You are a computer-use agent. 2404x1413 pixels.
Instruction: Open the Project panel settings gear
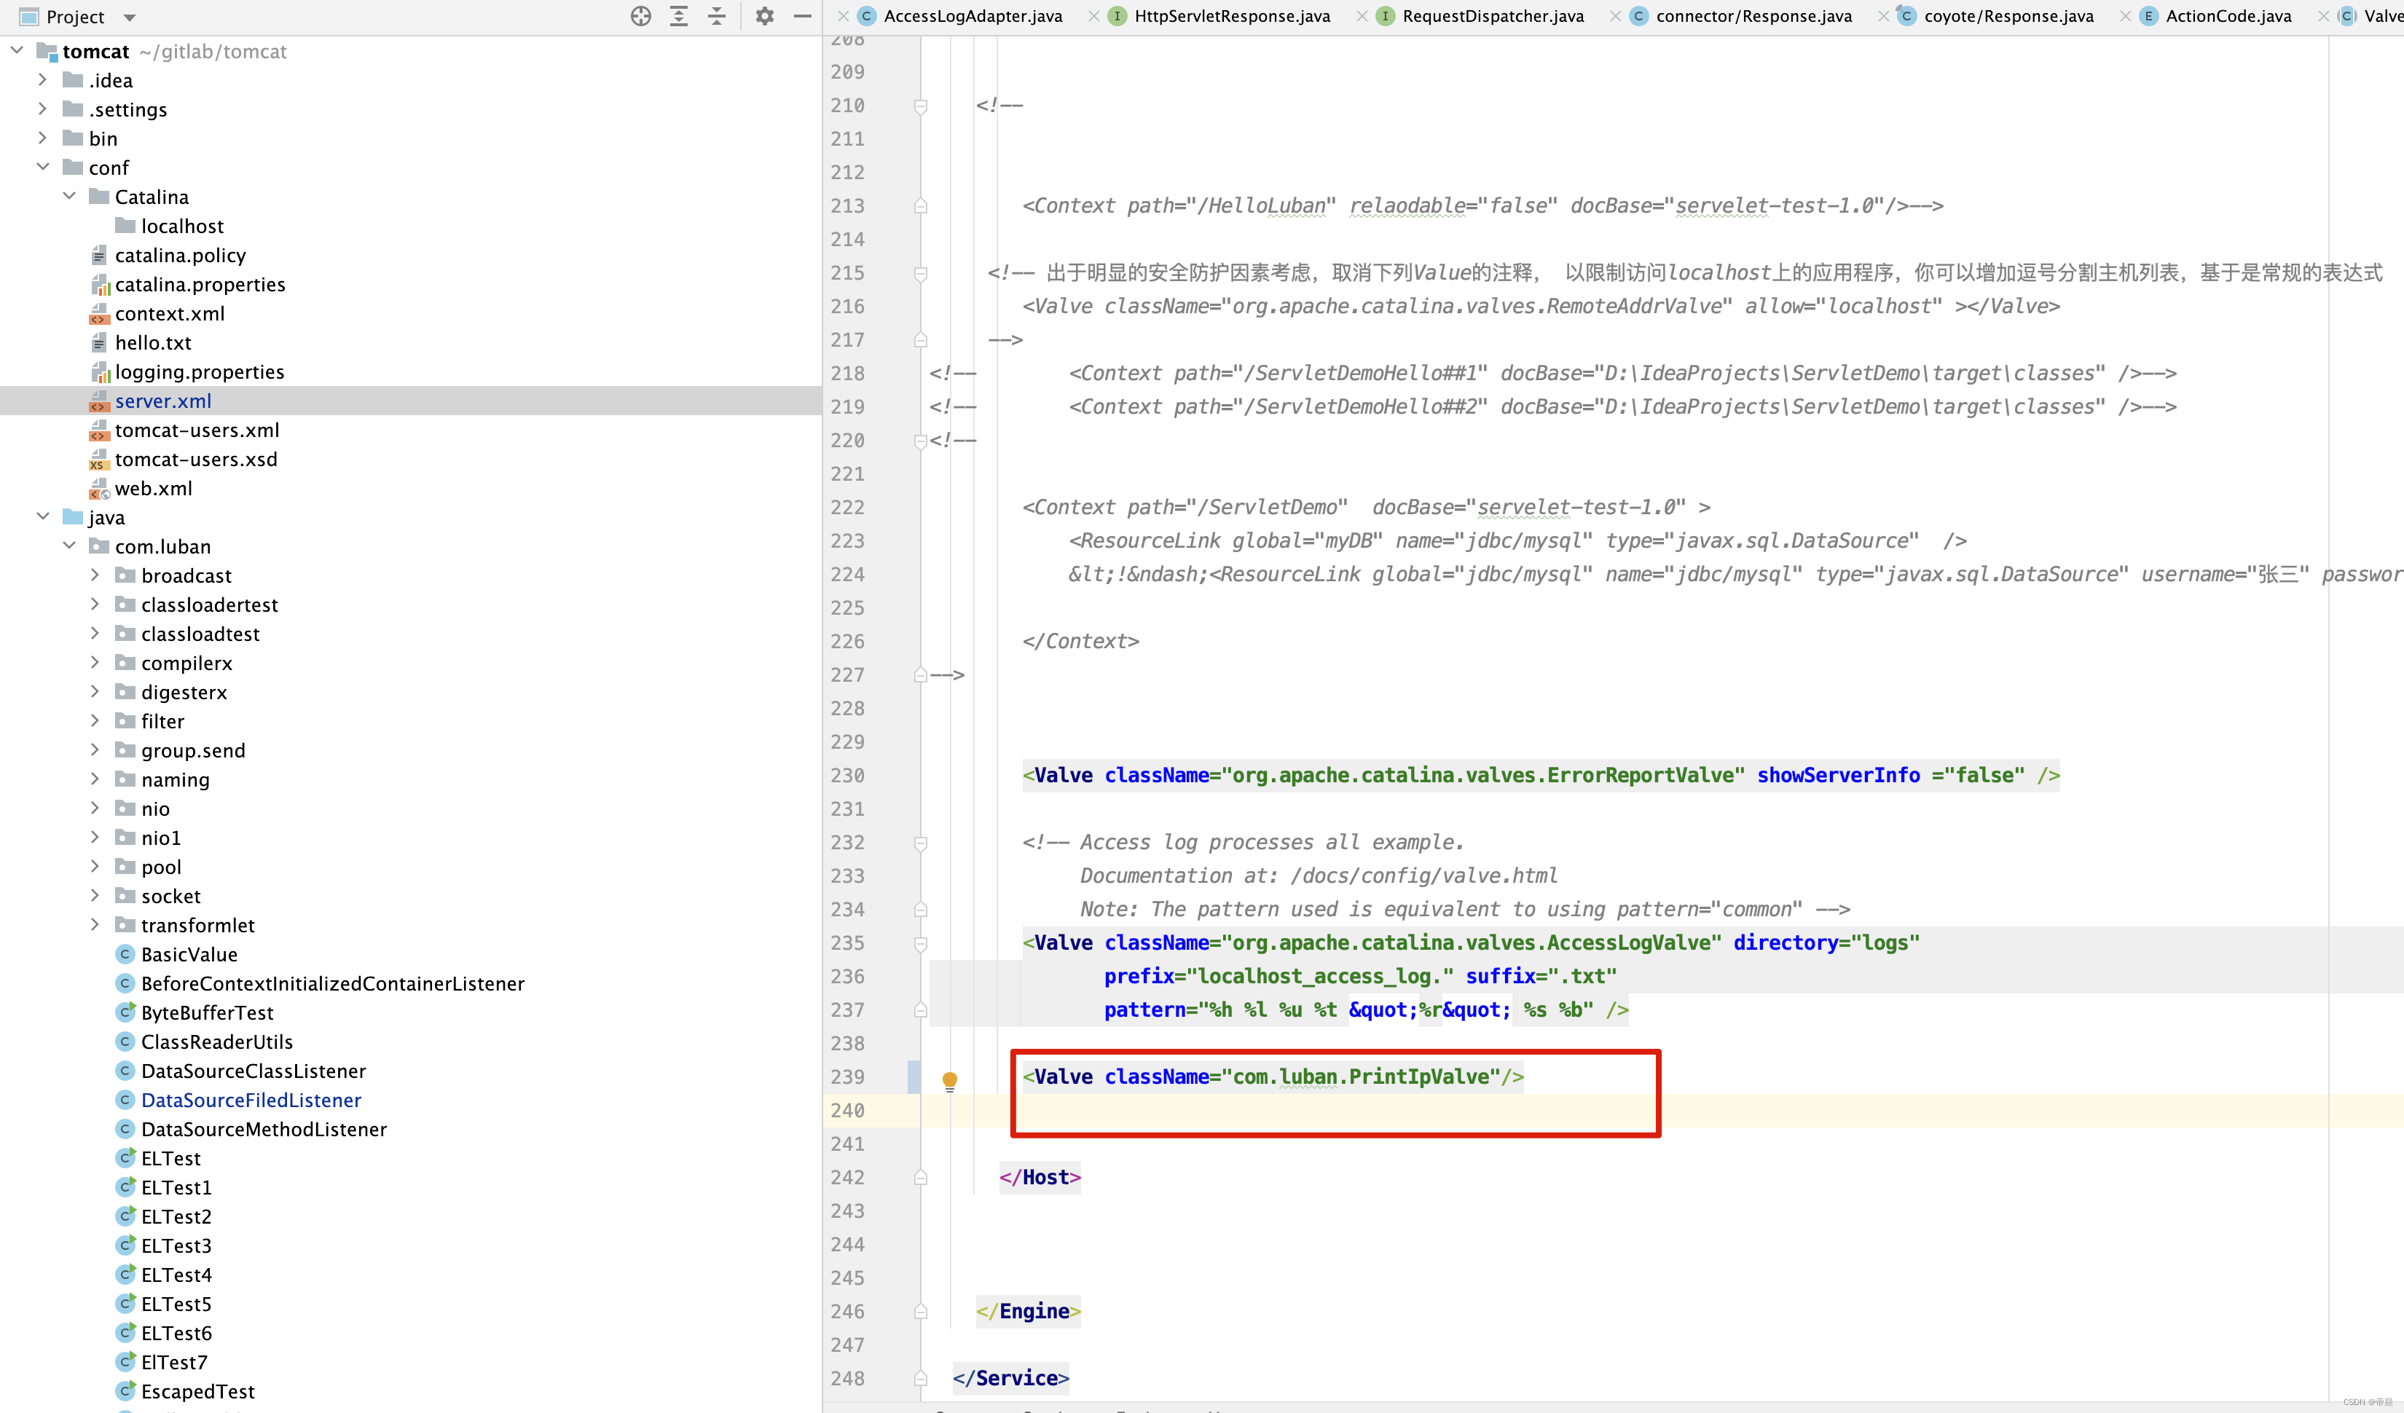click(x=764, y=16)
